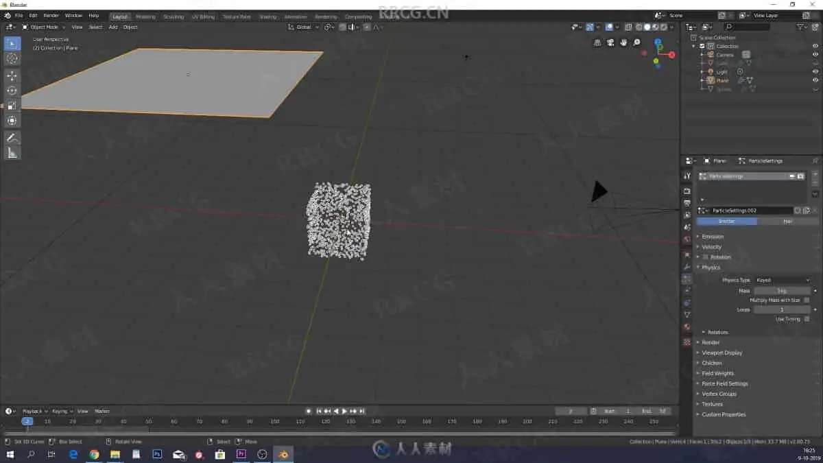The height and width of the screenshot is (463, 823).
Task: Choose the Scale tool
Action: coord(12,106)
